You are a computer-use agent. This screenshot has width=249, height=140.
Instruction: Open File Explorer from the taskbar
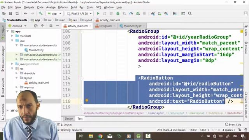coord(91,136)
